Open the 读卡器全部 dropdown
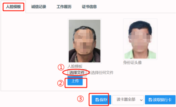The image size is (176, 107). point(128,100)
